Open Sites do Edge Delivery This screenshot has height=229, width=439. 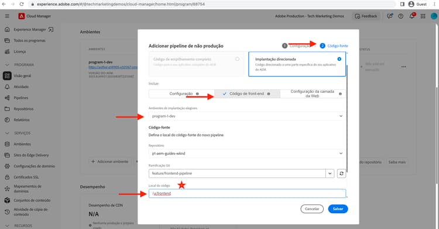tap(31, 155)
